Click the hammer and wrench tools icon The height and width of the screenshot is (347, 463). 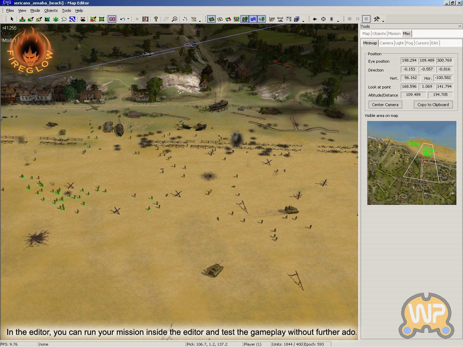click(377, 19)
